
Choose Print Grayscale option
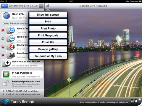click(x=48, y=35)
